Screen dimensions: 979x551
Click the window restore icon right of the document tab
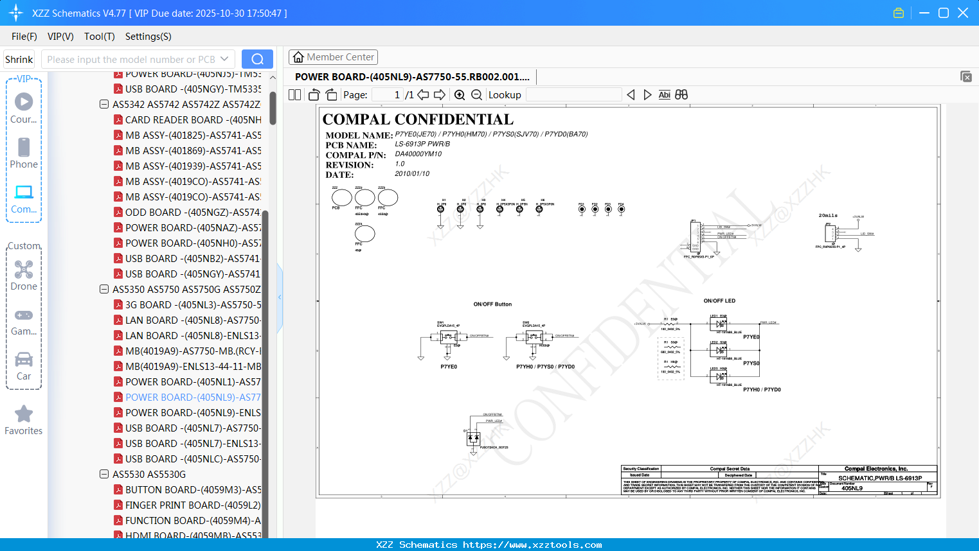click(x=966, y=76)
